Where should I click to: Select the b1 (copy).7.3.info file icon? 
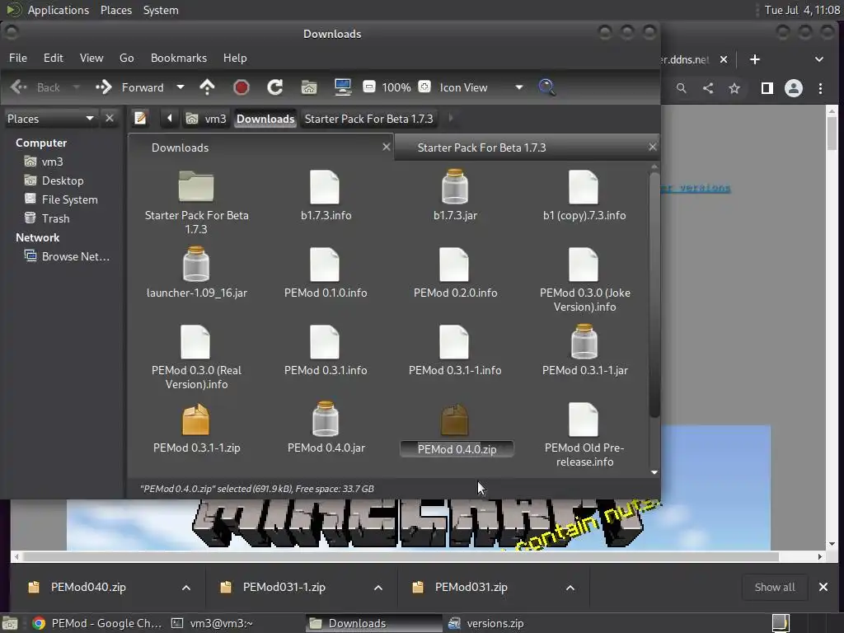[584, 187]
